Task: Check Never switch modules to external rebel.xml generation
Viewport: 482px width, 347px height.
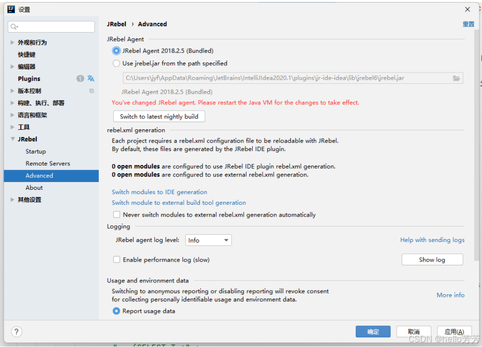Action: pos(116,214)
